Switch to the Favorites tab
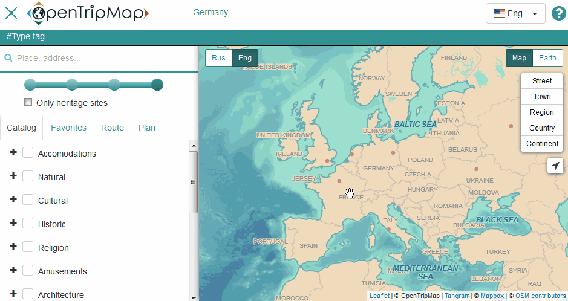568x301 pixels. coord(68,128)
